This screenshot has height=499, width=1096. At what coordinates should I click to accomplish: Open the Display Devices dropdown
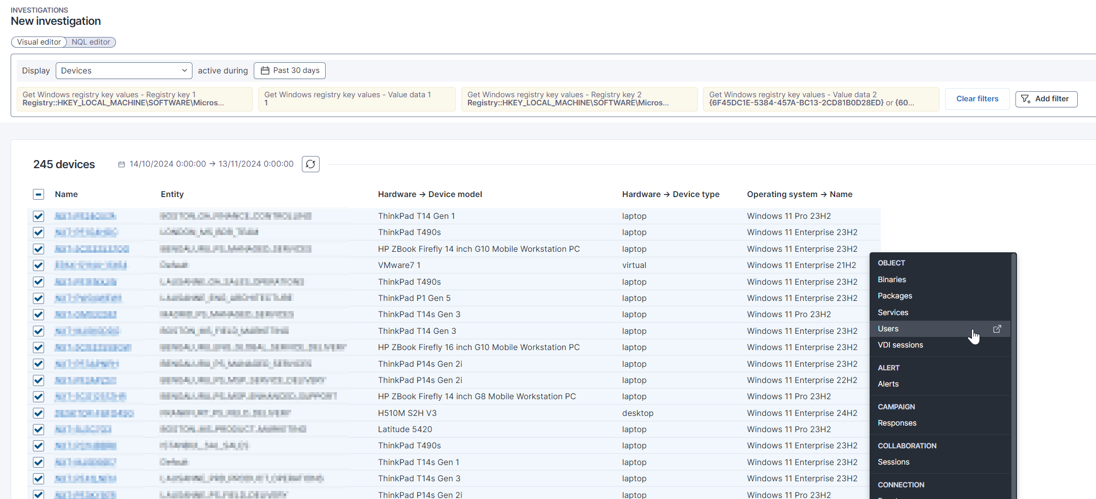(124, 70)
